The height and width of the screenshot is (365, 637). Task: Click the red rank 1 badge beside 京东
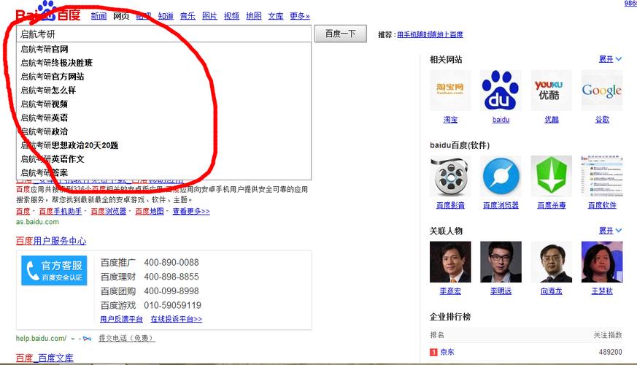pyautogui.click(x=433, y=352)
